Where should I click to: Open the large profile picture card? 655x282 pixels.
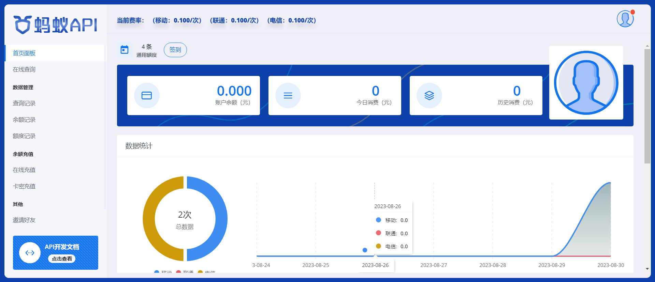586,83
